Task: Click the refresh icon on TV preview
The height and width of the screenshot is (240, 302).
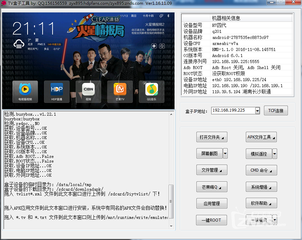Action: (162, 46)
